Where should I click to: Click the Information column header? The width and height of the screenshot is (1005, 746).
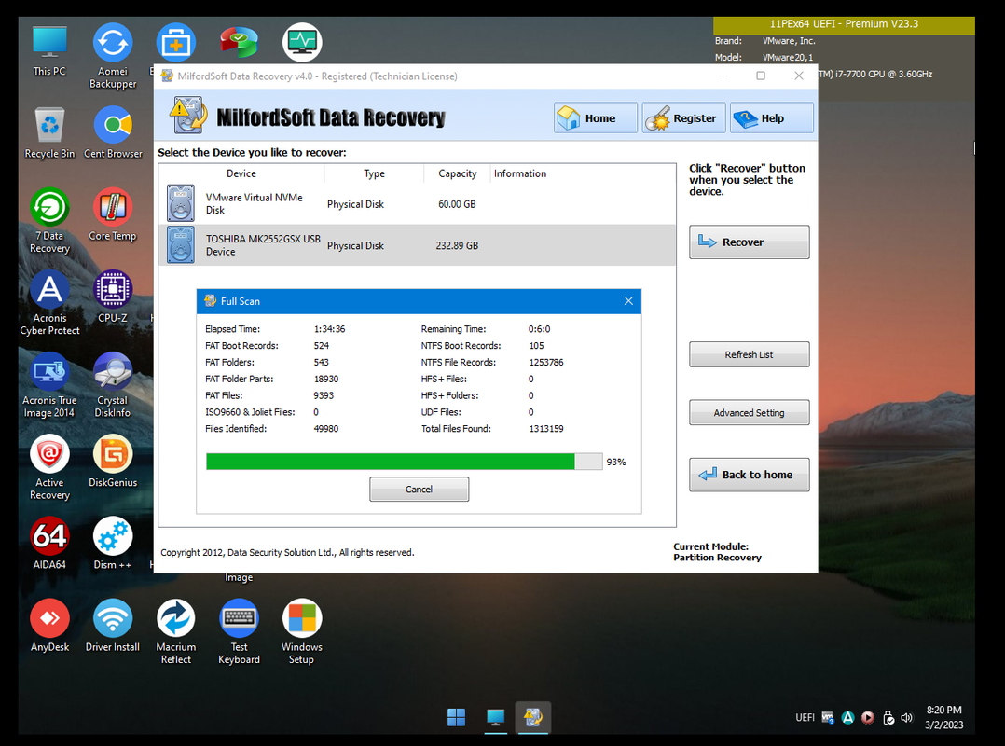(520, 173)
